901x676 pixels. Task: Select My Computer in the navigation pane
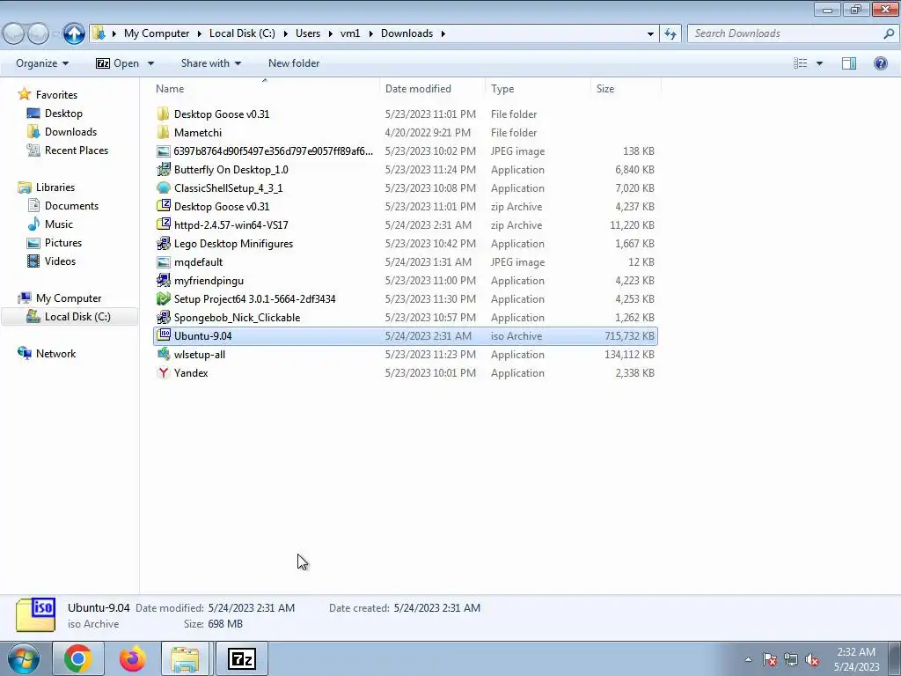click(69, 298)
